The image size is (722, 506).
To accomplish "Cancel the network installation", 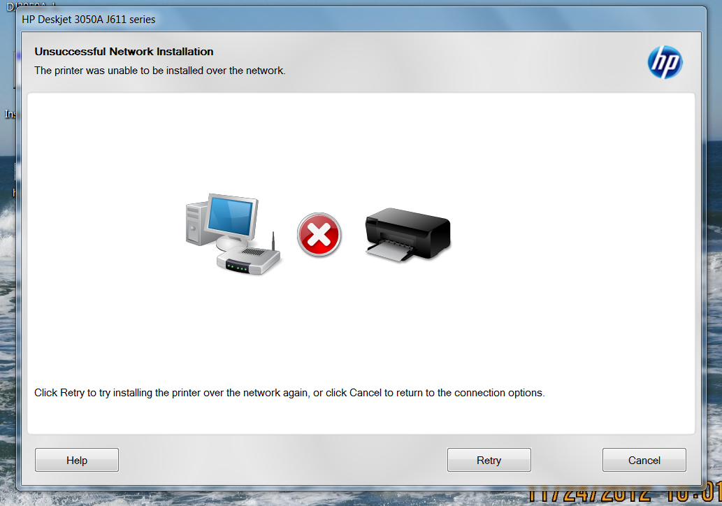I will click(644, 459).
